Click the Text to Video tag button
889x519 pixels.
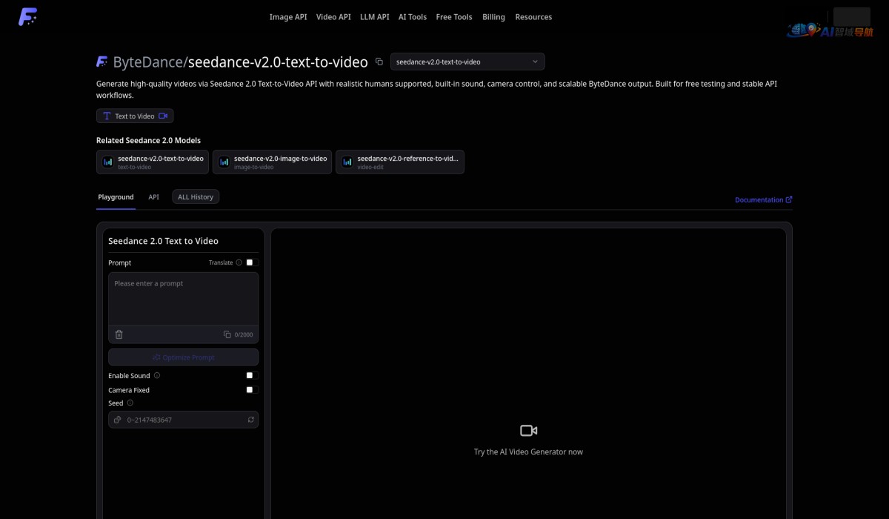tap(135, 116)
